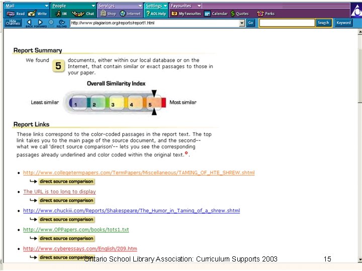
Task: Go Forward with the right arrow
Action: point(40,23)
